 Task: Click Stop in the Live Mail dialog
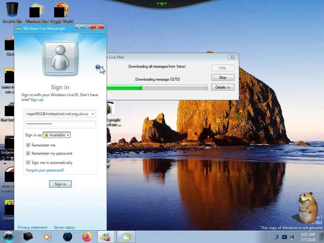pyautogui.click(x=223, y=78)
